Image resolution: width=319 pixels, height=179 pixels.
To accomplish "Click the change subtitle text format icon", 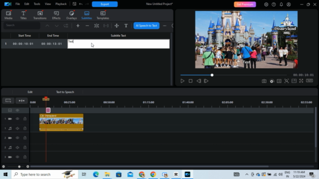I will [126, 26].
